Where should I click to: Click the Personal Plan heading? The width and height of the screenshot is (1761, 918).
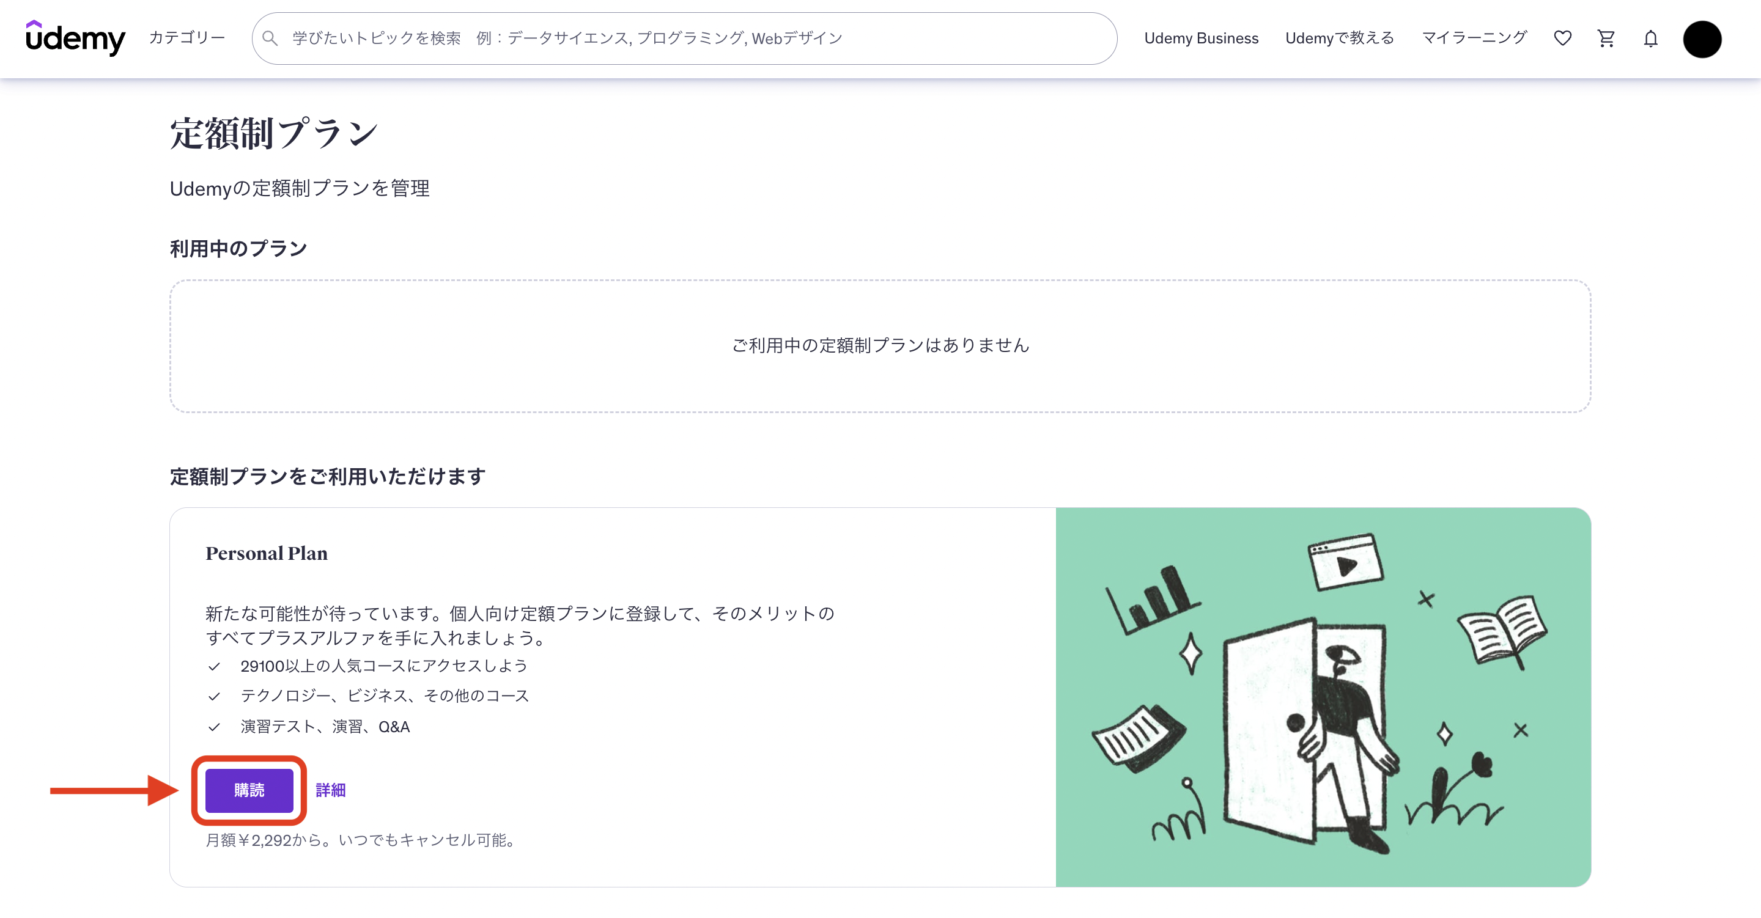click(x=267, y=553)
